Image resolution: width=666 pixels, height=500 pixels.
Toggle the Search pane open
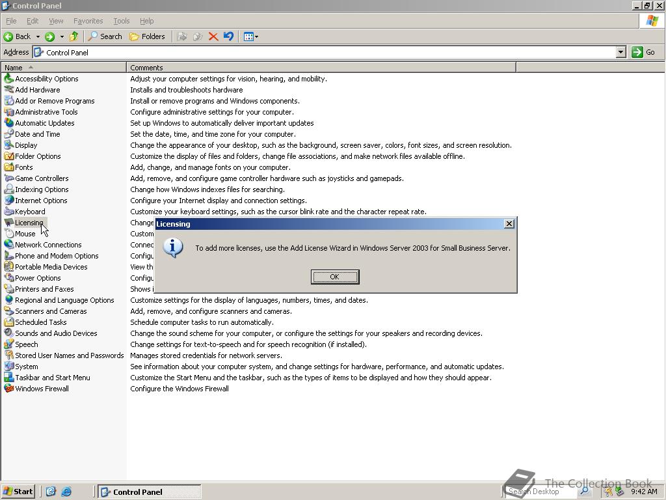[x=105, y=36]
